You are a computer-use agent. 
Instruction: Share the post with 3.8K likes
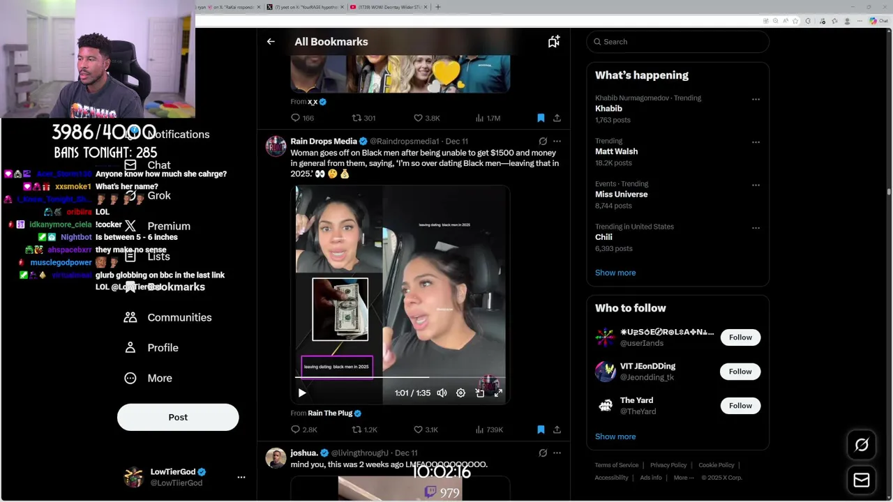[x=557, y=118]
